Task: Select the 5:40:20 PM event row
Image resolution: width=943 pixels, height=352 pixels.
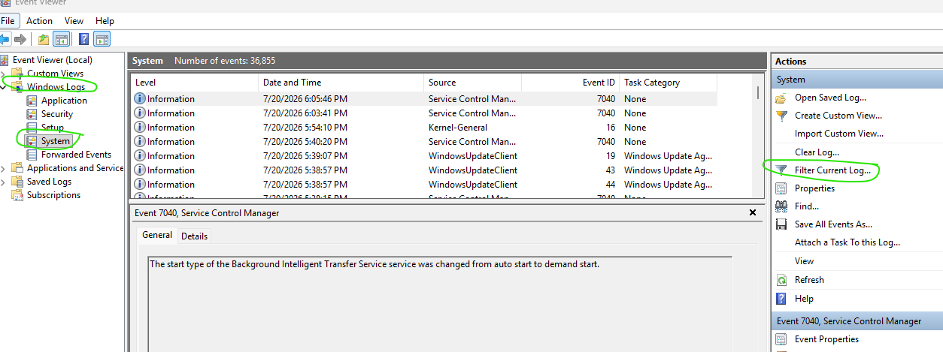Action: (423, 142)
